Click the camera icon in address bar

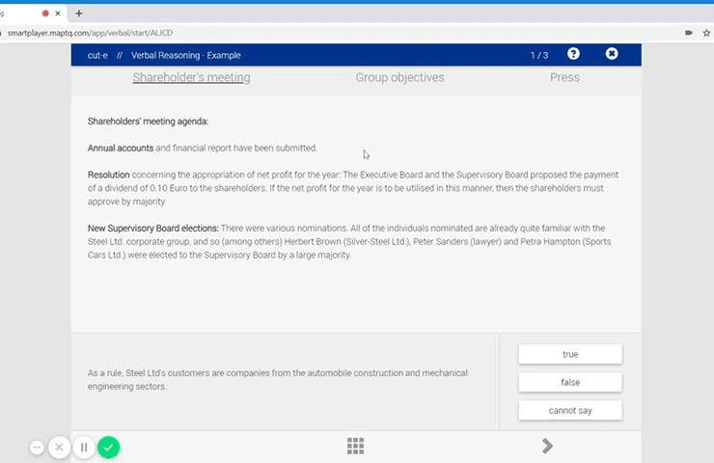tap(689, 32)
